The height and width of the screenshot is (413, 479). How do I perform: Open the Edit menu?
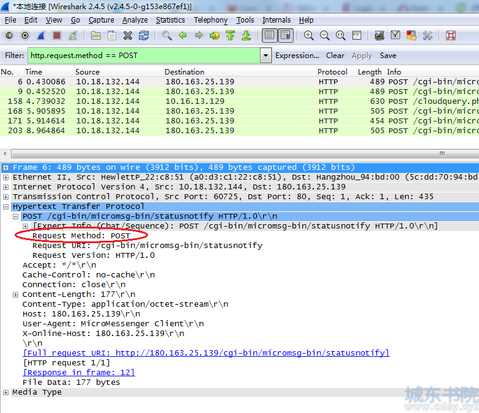click(31, 20)
